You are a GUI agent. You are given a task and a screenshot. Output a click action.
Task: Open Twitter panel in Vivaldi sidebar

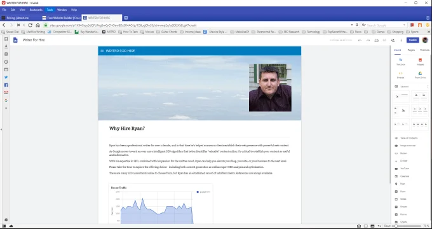(6, 77)
